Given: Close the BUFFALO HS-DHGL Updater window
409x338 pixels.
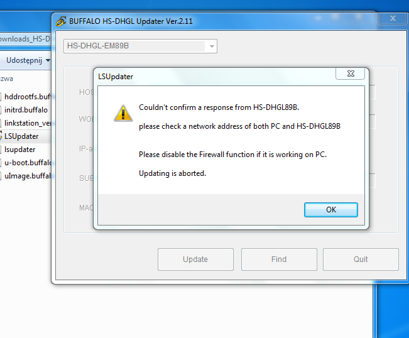Looking at the screenshot, I should coord(393,18).
